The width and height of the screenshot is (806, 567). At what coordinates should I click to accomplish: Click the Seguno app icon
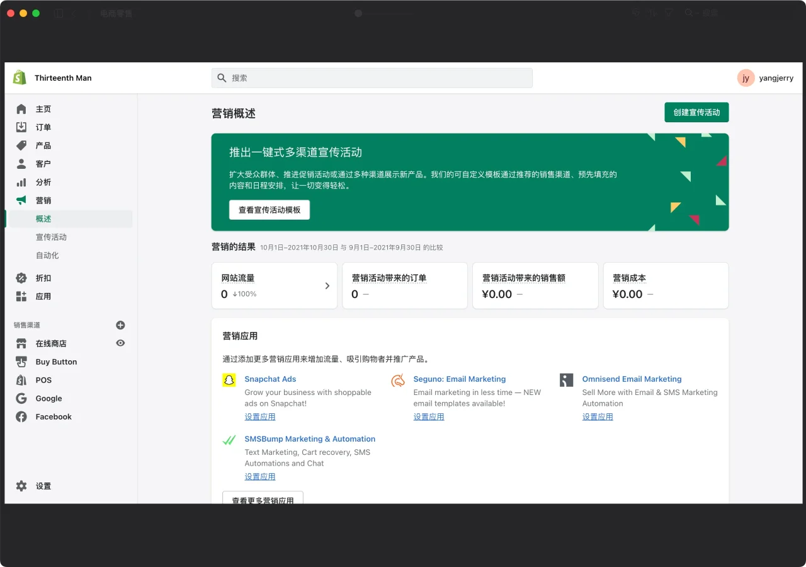pos(398,380)
